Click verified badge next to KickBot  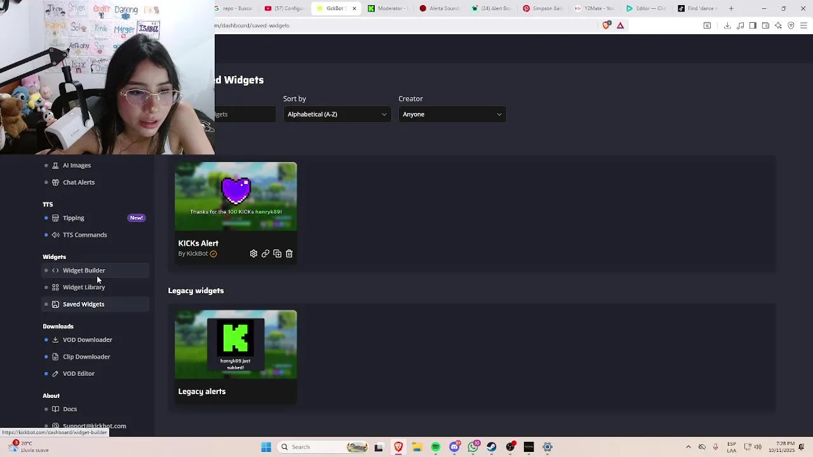pos(213,254)
